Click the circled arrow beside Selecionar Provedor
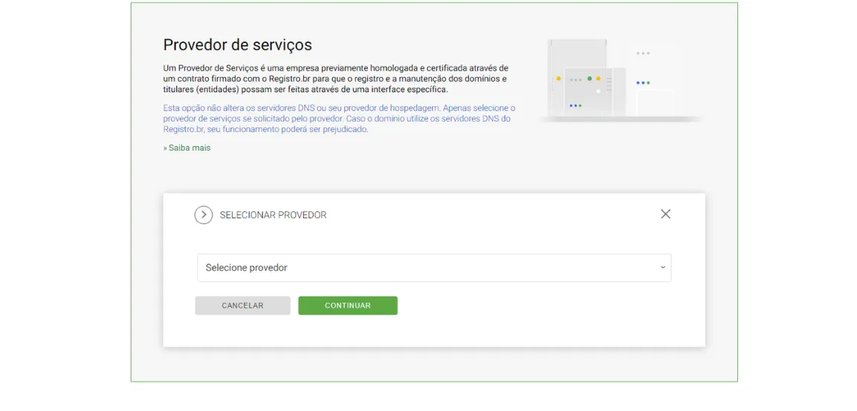This screenshot has width=857, height=411. [x=204, y=215]
